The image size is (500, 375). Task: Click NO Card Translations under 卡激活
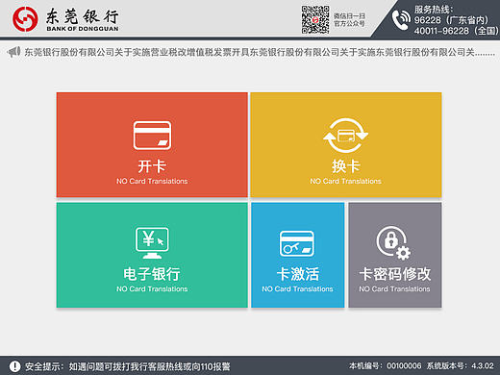coord(297,288)
